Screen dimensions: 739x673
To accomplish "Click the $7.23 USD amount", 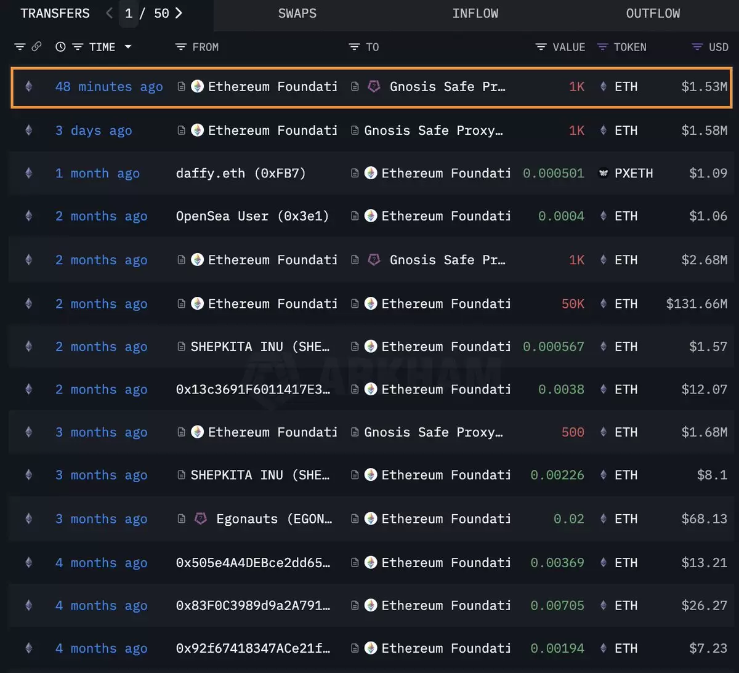I will (x=708, y=648).
